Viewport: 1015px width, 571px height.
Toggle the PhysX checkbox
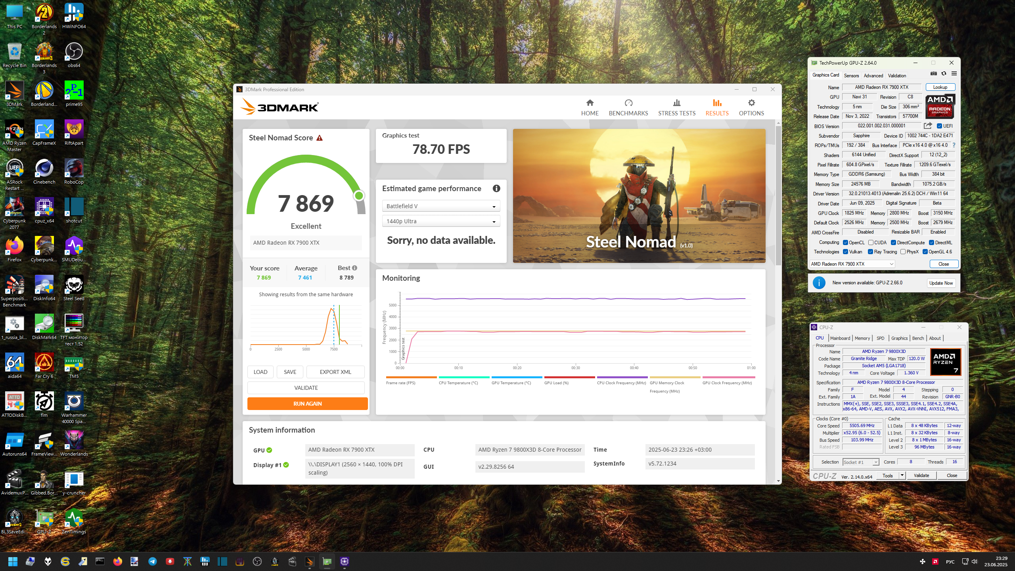pyautogui.click(x=903, y=252)
